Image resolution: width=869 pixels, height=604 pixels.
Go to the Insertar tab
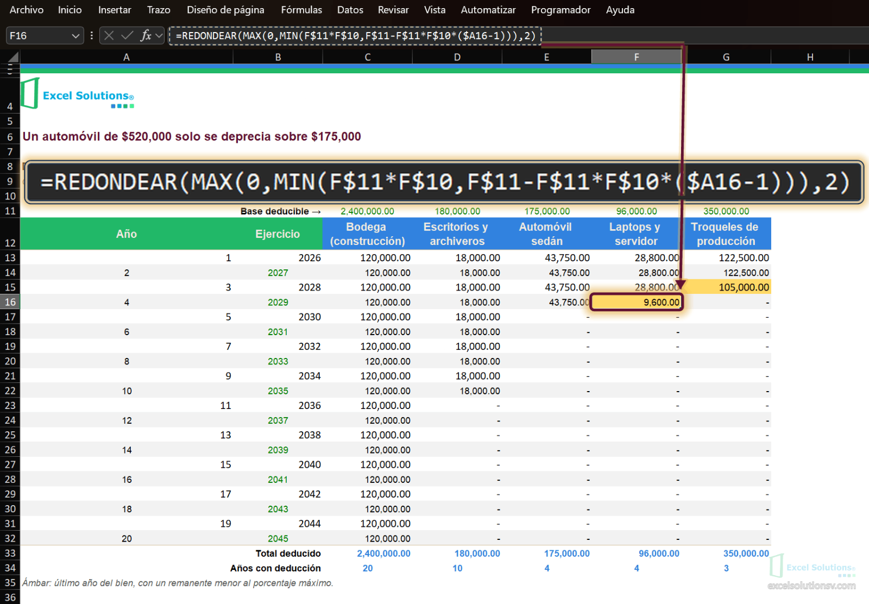tap(115, 10)
